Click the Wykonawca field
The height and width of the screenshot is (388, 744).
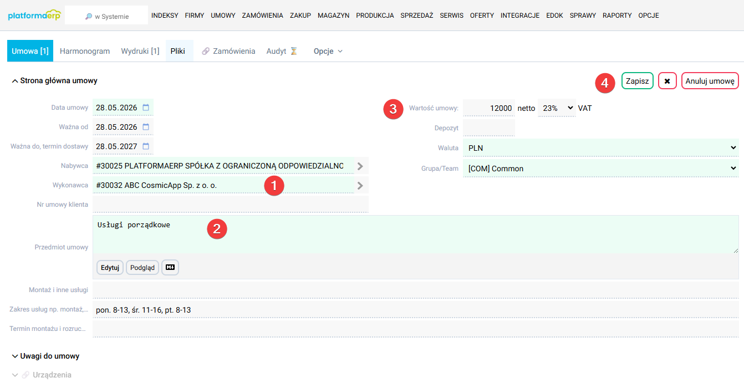[223, 185]
